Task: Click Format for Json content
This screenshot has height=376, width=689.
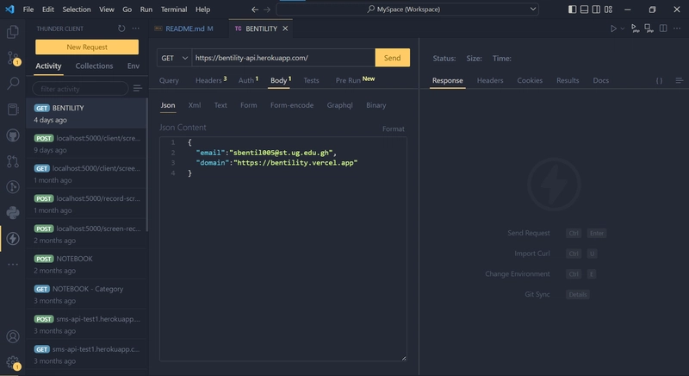Action: (394, 128)
